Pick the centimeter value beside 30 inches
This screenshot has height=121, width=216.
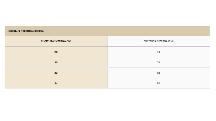pos(158,62)
